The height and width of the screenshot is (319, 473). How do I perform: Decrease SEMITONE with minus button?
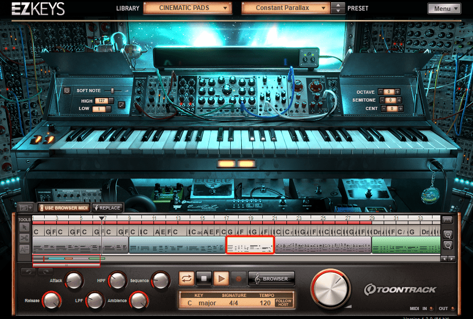pos(383,100)
